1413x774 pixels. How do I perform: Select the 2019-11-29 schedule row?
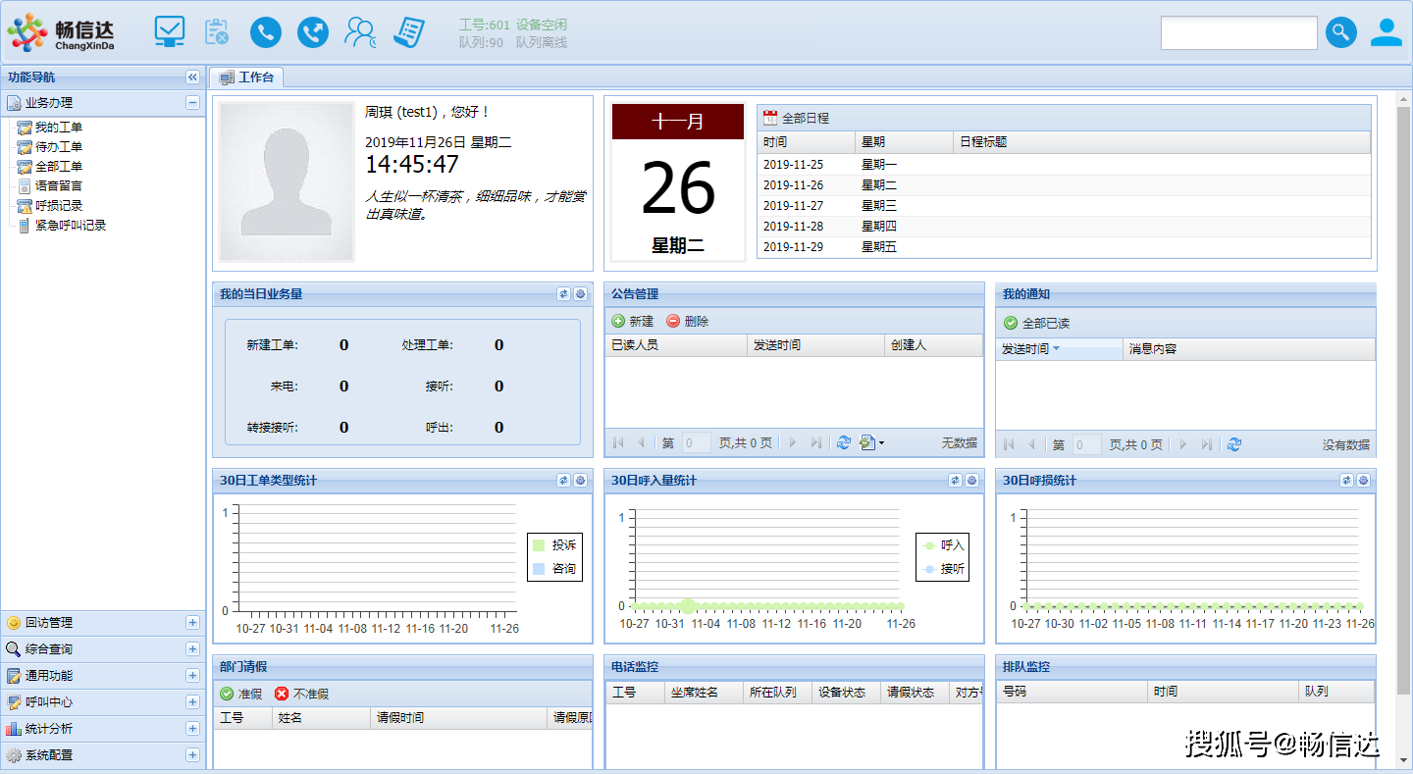(x=1064, y=247)
